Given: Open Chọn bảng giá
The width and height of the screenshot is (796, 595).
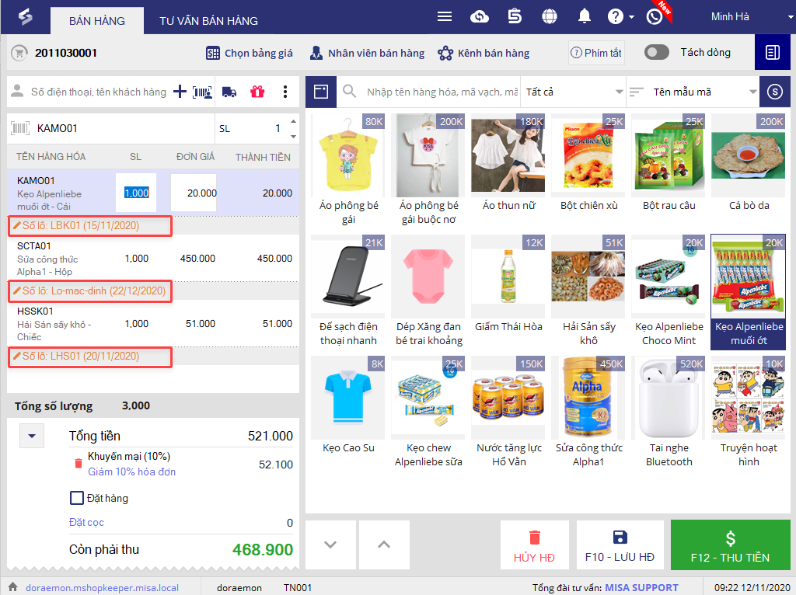Looking at the screenshot, I should [250, 53].
